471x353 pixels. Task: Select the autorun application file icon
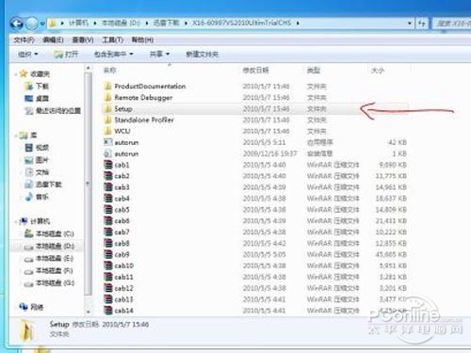coord(107,142)
